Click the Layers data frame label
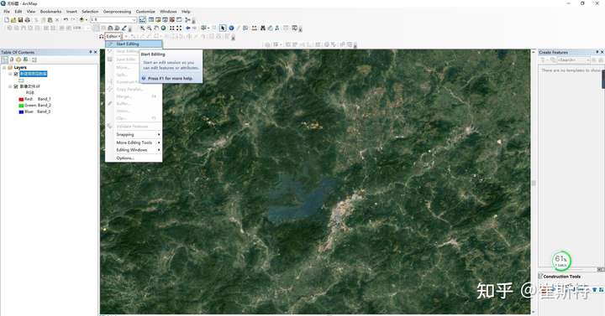 pos(20,68)
